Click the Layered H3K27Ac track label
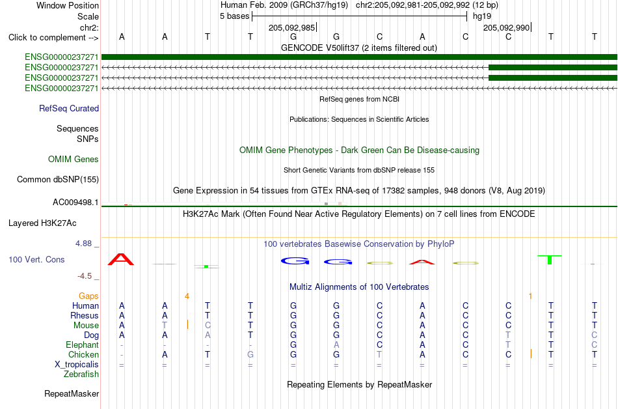618x409 pixels. point(42,223)
